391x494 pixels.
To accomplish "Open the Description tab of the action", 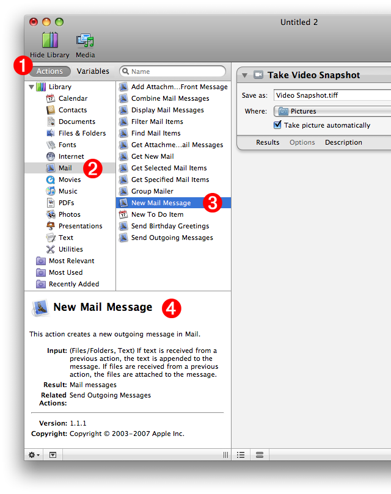I will (343, 142).
